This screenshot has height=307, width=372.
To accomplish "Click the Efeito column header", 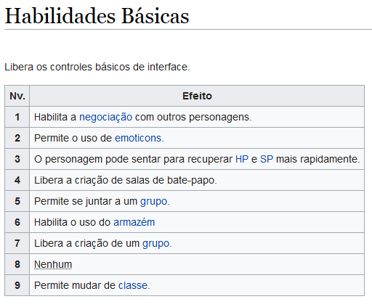I will (197, 96).
